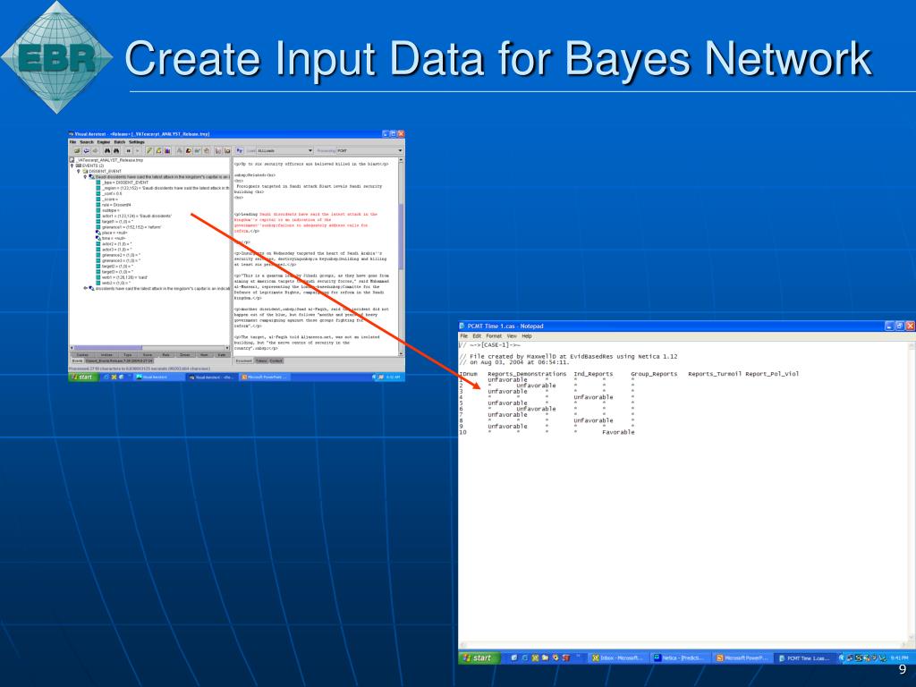Click 'Reports_Demonstrations' column header text in Notepad
The width and height of the screenshot is (916, 687).
527,374
